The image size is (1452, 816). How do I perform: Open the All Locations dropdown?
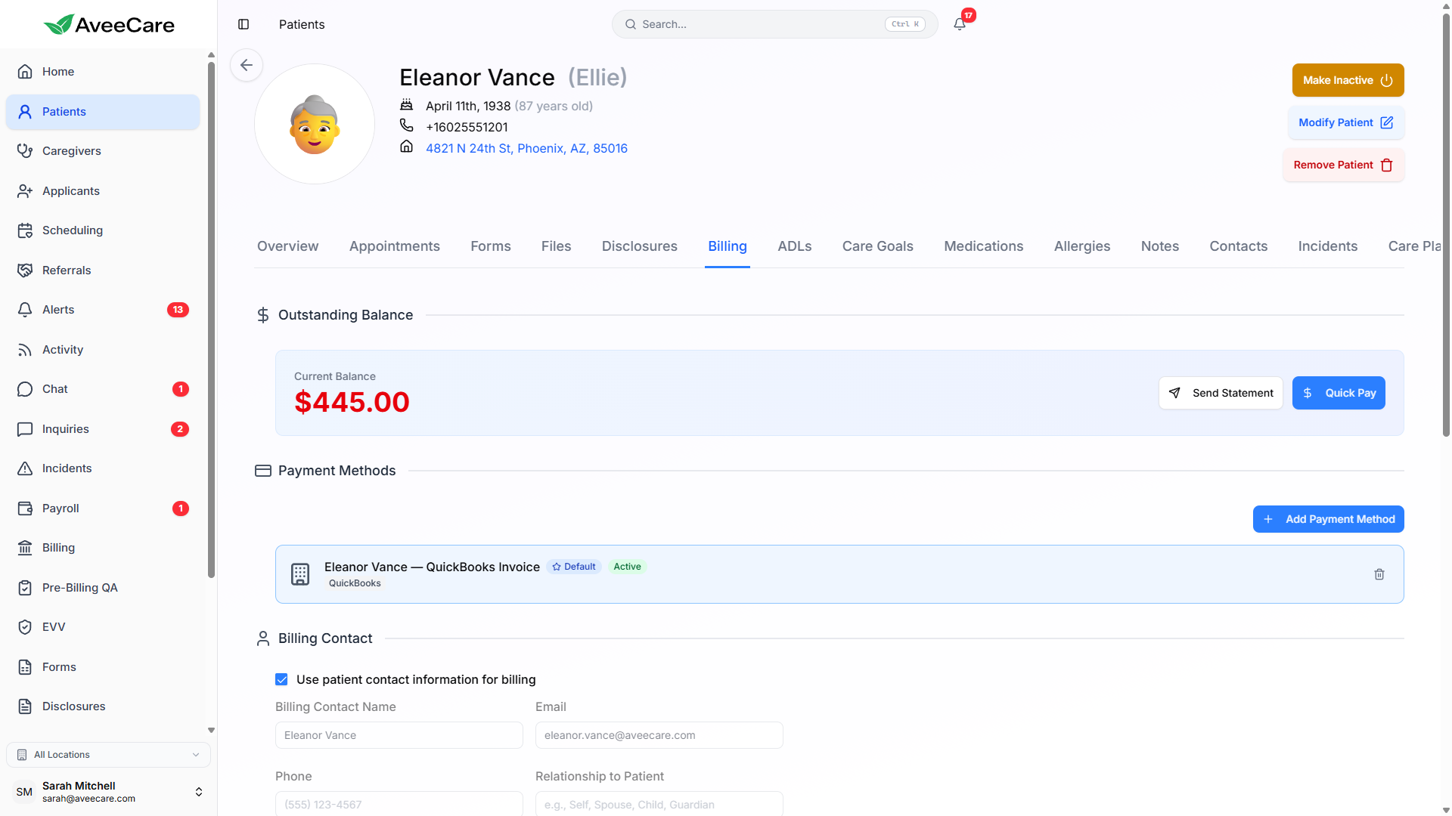tap(108, 754)
